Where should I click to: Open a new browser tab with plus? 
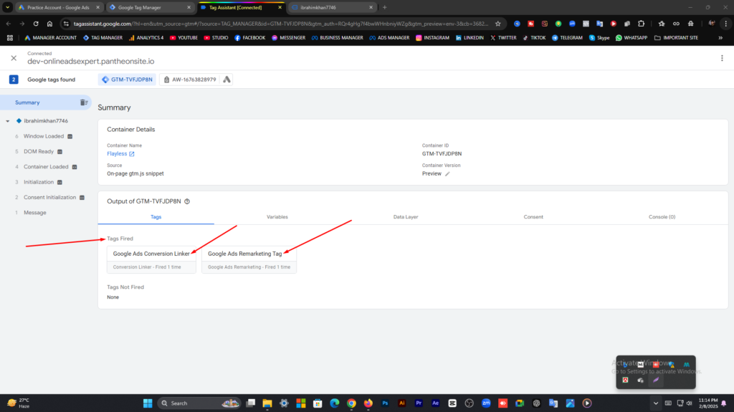[385, 7]
